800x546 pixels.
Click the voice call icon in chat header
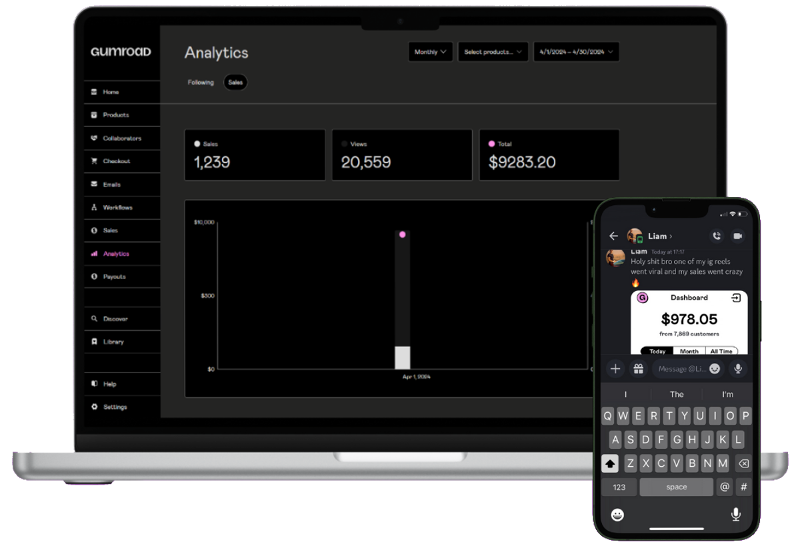(x=717, y=236)
